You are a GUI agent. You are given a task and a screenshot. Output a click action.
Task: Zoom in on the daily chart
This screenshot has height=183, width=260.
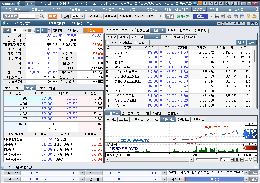point(246,159)
